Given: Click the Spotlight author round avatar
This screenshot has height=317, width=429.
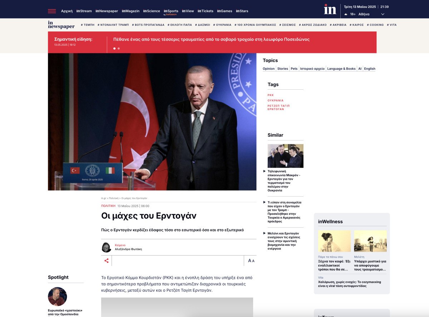Looking at the screenshot, I should (57, 296).
